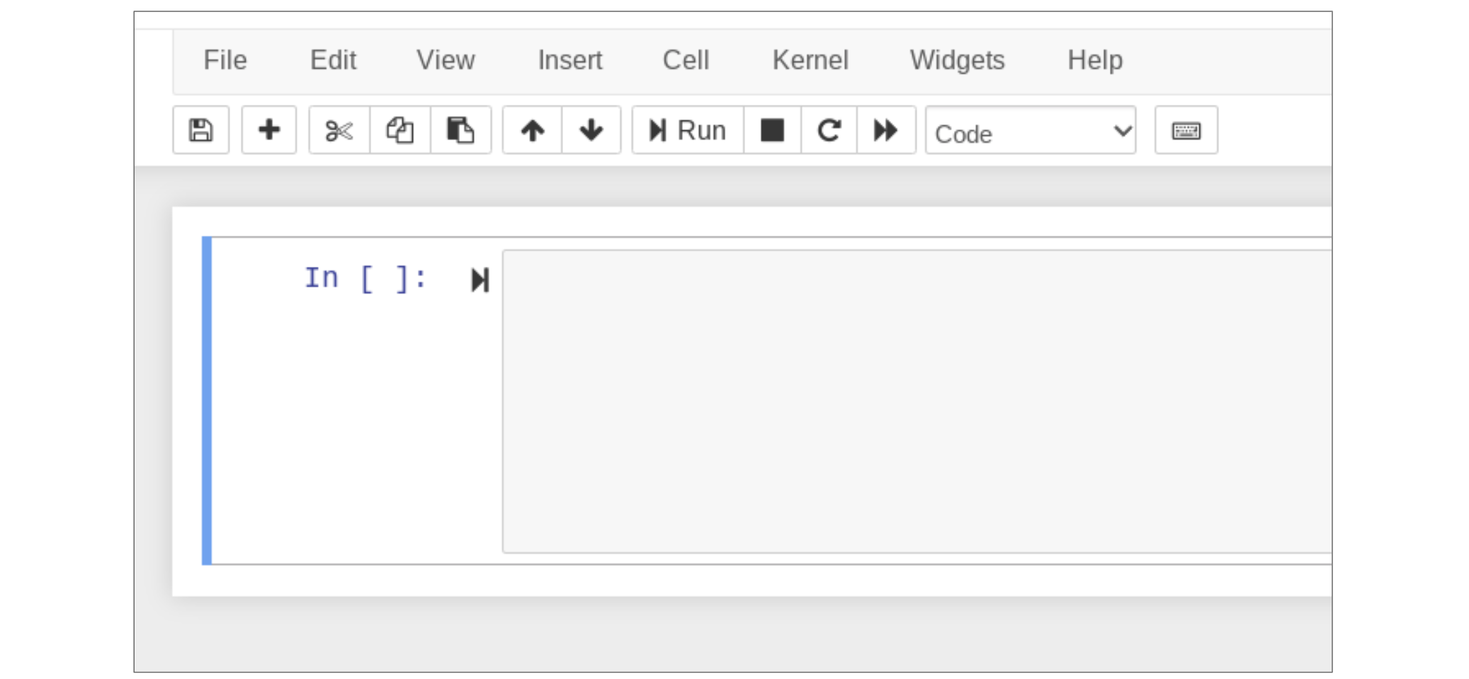This screenshot has height=679, width=1469.
Task: Cut selected cells with scissors icon
Action: tap(339, 130)
